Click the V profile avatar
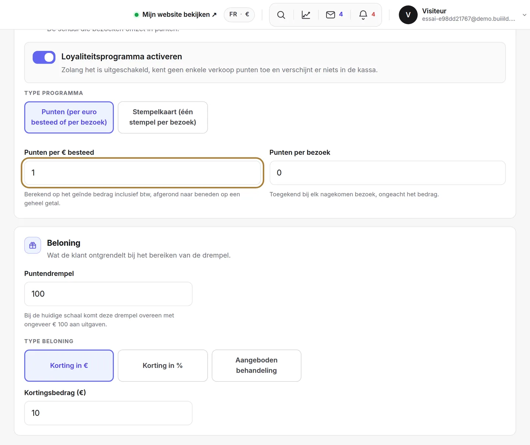Image resolution: width=530 pixels, height=445 pixels. 408,15
